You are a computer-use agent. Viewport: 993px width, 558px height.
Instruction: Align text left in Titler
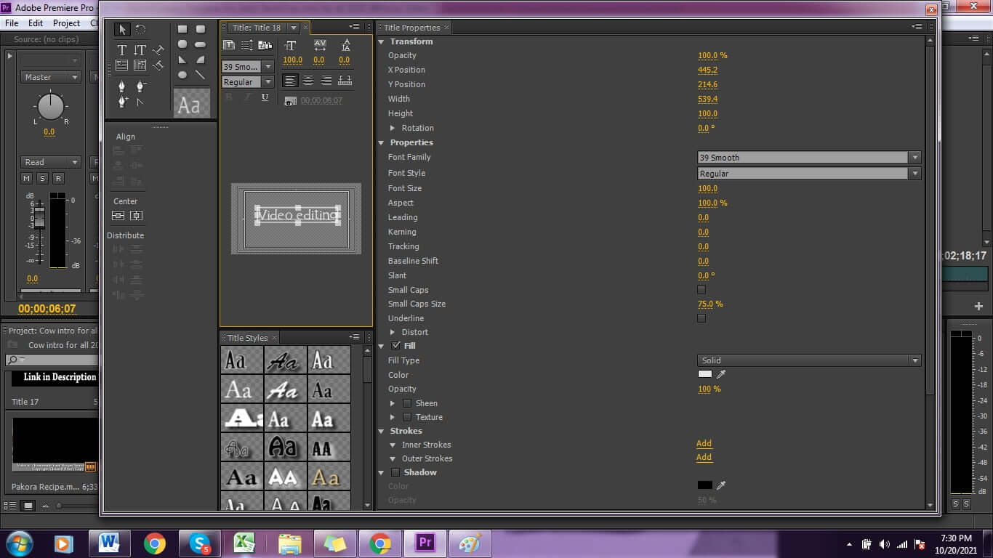[x=290, y=81]
